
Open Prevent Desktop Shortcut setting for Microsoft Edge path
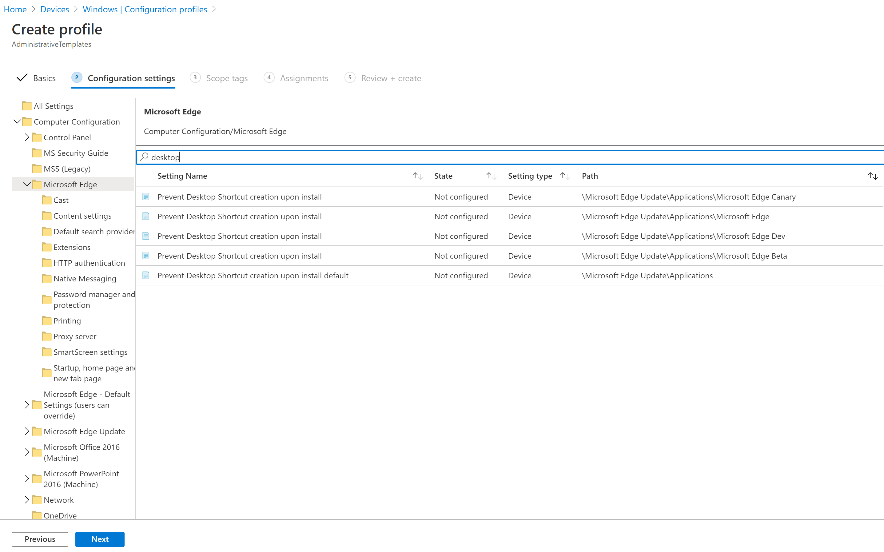tap(240, 216)
